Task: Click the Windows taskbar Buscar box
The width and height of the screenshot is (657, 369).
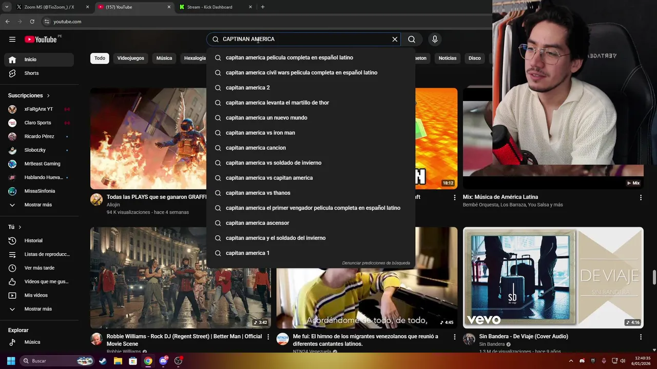Action: click(x=57, y=361)
